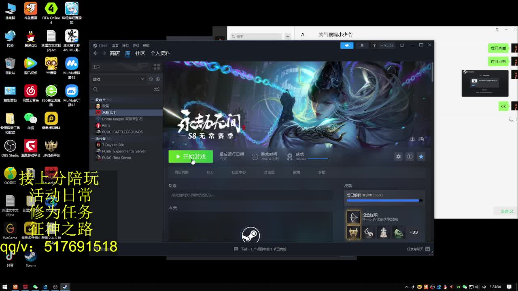Open the 指南 guides link
The width and height of the screenshot is (518, 291).
(x=296, y=172)
